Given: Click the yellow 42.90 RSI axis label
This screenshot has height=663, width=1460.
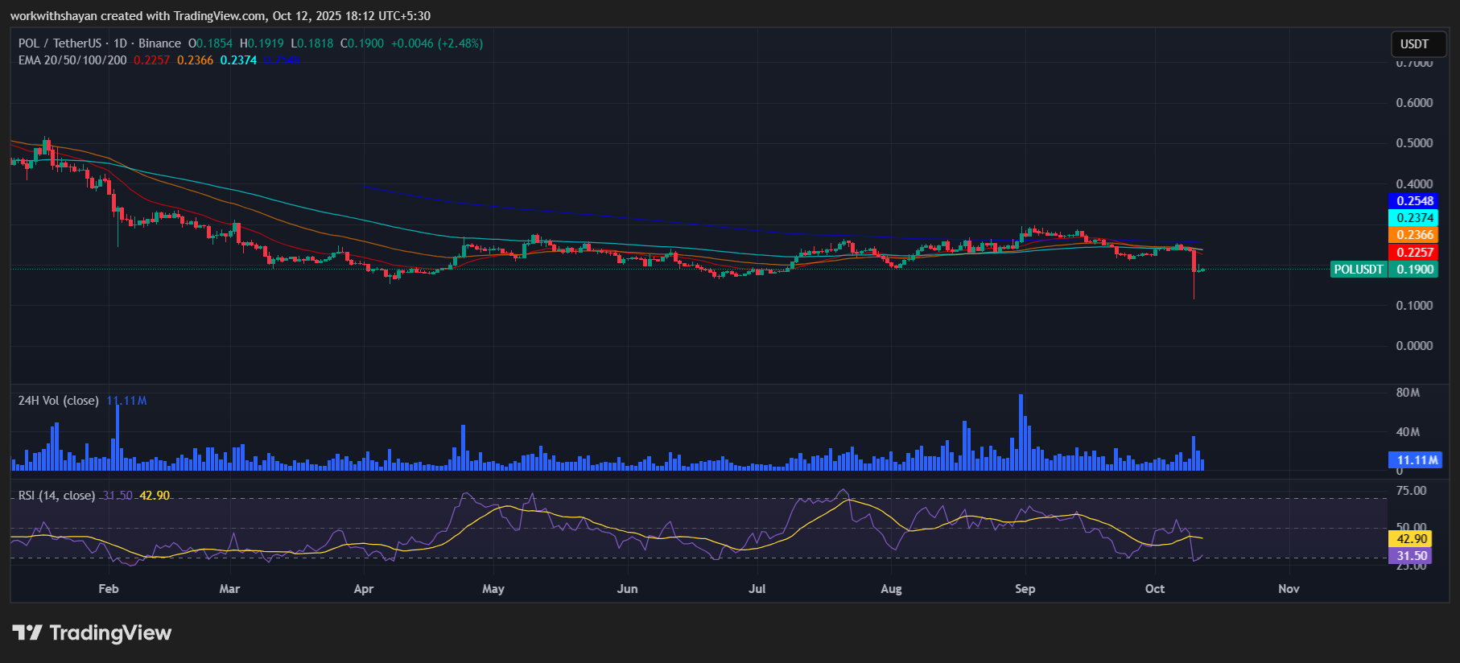Looking at the screenshot, I should 1411,539.
